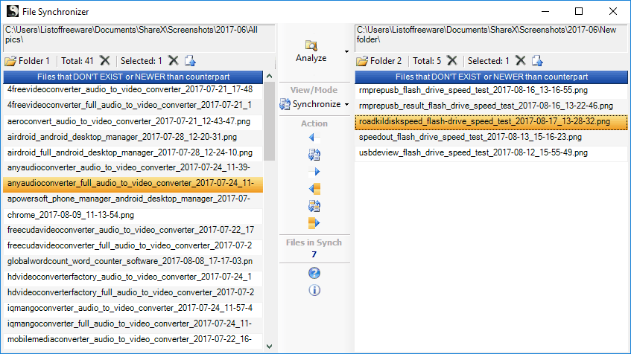The width and height of the screenshot is (631, 354).
Task: Click Folder 2 list column header
Action: click(x=492, y=77)
